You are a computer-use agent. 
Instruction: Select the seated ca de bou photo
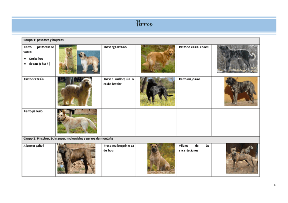click(x=161, y=159)
